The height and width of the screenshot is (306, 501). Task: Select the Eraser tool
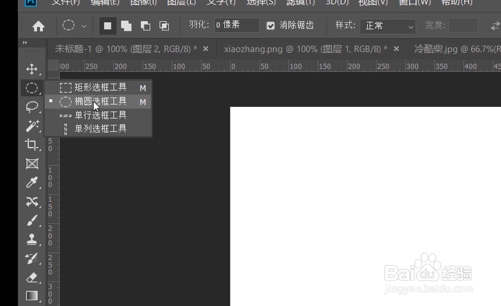pos(32,277)
